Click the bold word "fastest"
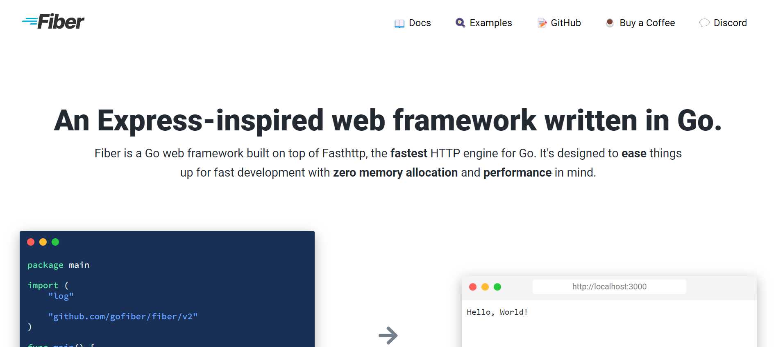 point(409,153)
